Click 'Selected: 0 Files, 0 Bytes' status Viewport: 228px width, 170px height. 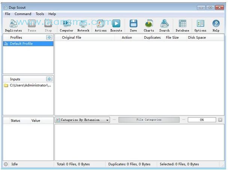point(179,164)
